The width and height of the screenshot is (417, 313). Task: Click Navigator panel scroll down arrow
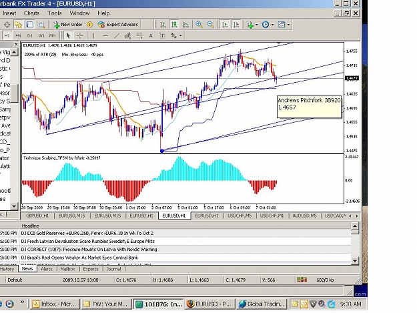pos(14,206)
